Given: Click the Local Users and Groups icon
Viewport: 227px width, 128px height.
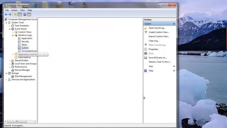Looking at the screenshot, I should [13, 64].
